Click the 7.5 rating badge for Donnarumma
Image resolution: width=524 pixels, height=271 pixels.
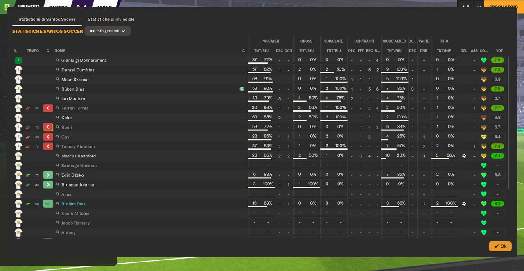(x=497, y=60)
